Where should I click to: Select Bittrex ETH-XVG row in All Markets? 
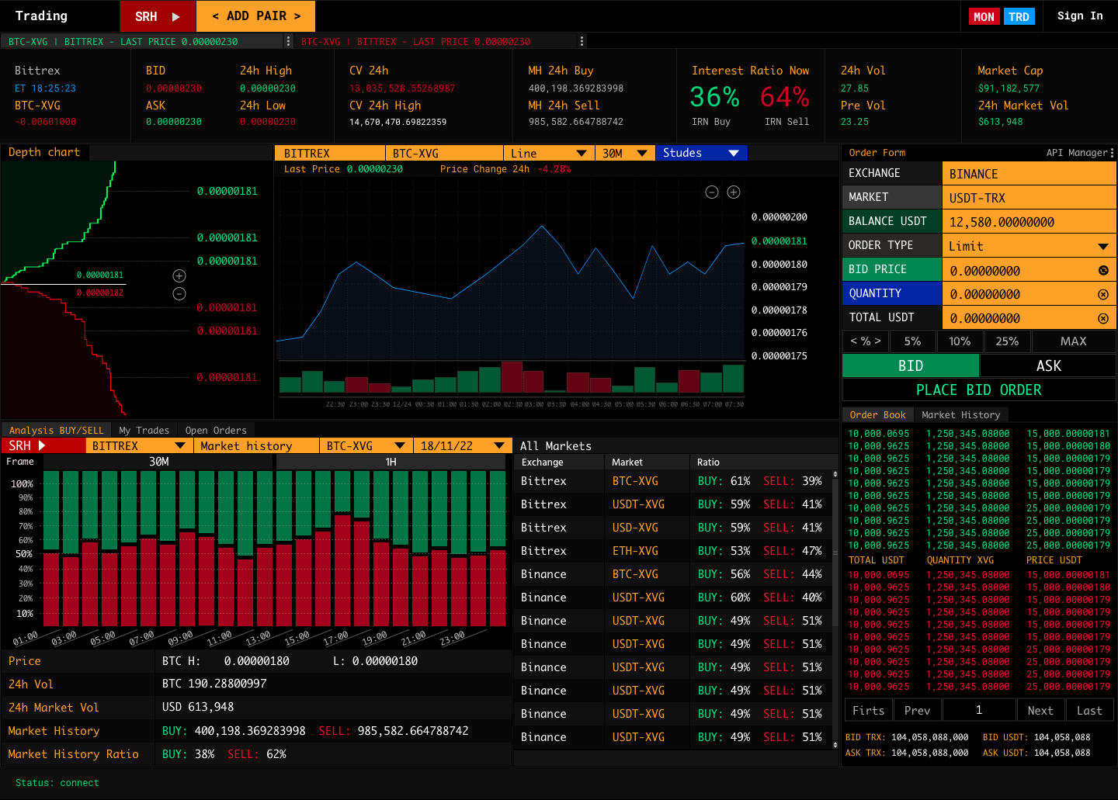[x=673, y=551]
